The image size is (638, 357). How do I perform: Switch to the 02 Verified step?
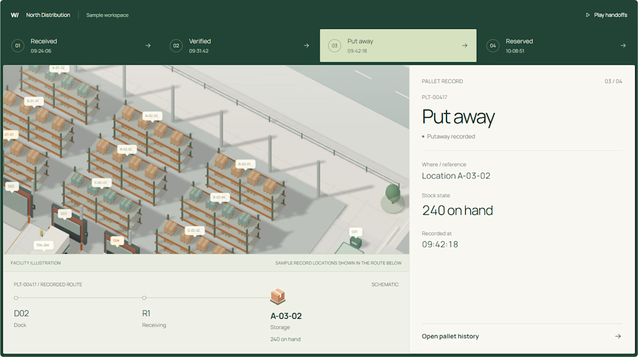[x=240, y=46]
